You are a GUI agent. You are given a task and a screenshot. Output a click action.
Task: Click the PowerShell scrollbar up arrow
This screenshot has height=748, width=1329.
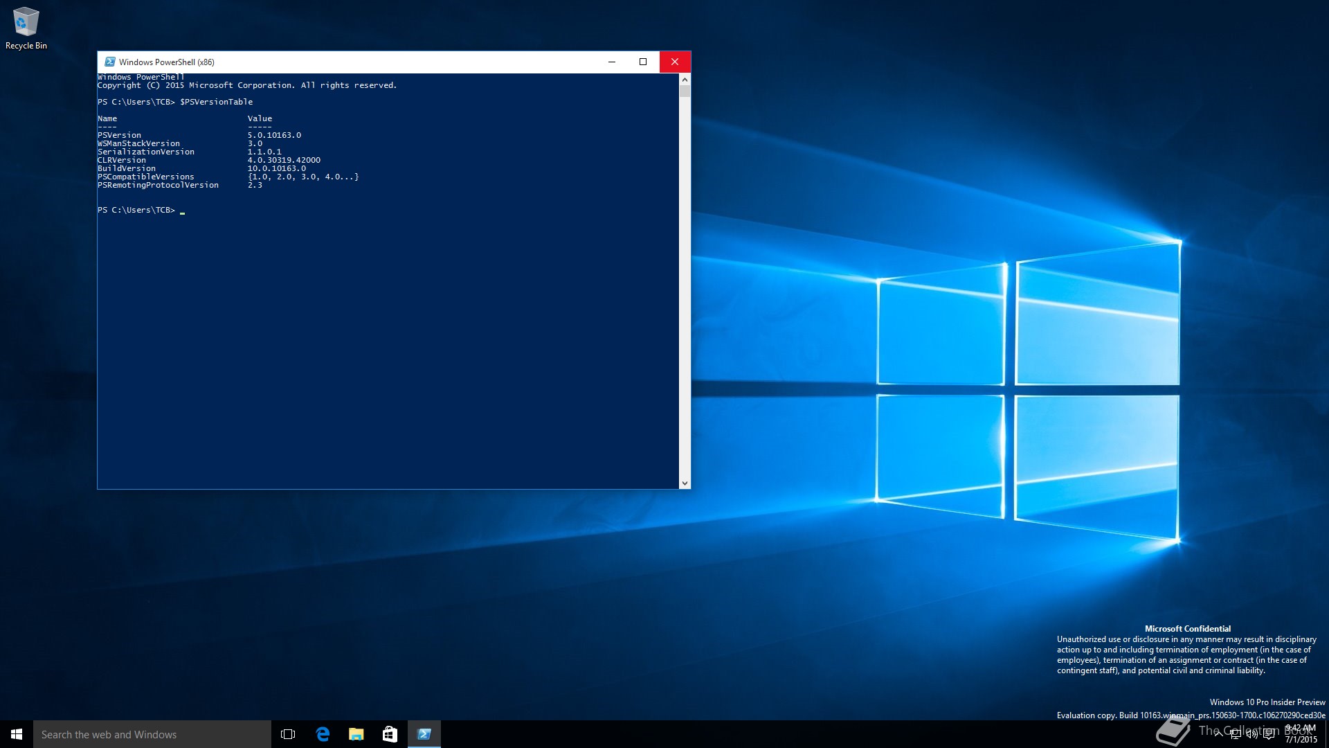(685, 79)
